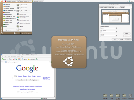Open the Back button history dropdown arrow
134x100 pixels.
pyautogui.click(x=7, y=59)
